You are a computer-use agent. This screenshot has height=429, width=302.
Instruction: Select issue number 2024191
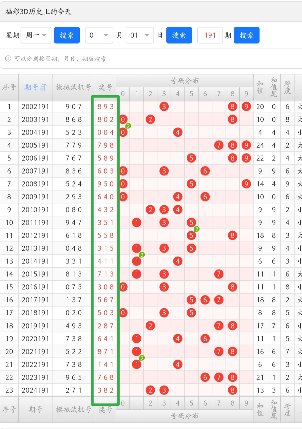(x=35, y=390)
